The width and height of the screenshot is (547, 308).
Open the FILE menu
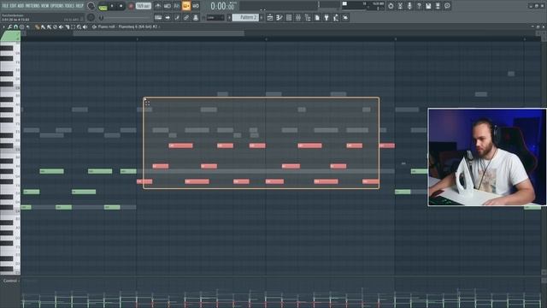click(x=5, y=6)
